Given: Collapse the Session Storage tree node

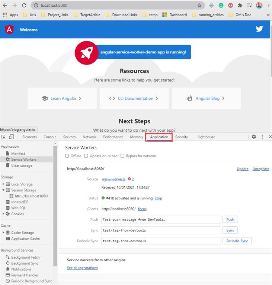Looking at the screenshot, I should coord(3,190).
